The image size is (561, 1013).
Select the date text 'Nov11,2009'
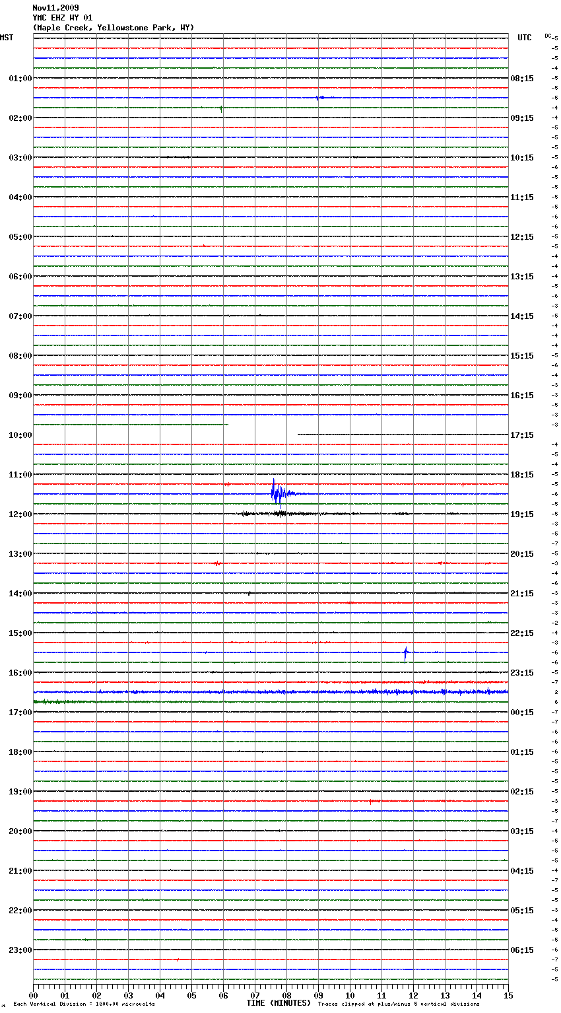coord(55,8)
